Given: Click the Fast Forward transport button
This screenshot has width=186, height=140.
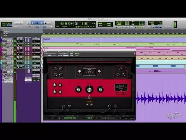Looking at the screenshot, I should click(128, 27).
